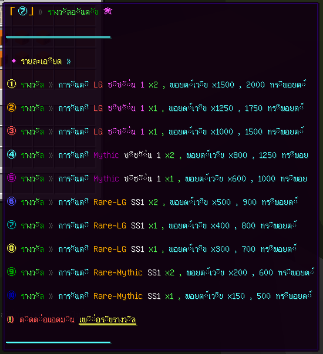Click the x400 web points value
Image resolution: width=323 pixels, height=354 pixels.
[x=220, y=226]
